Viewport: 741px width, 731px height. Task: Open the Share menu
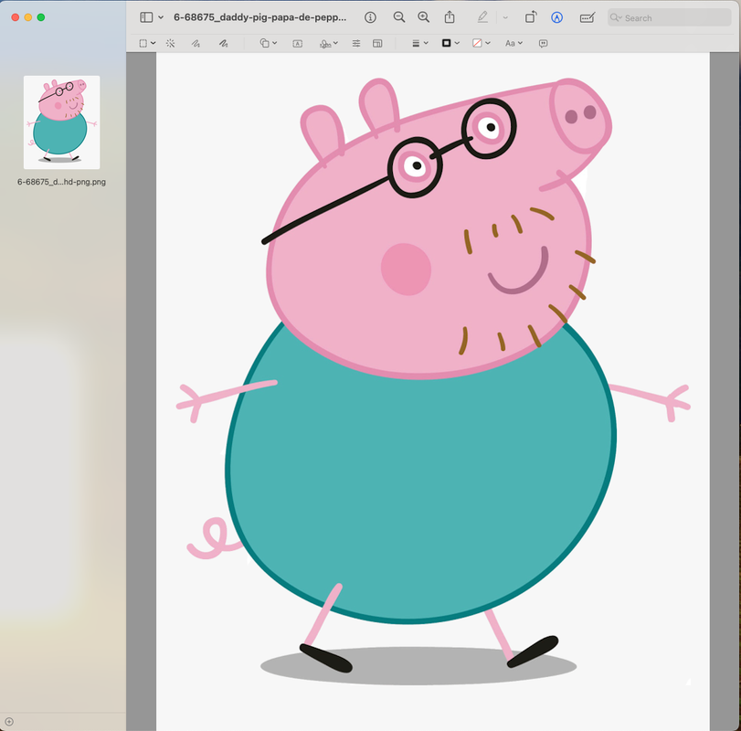pos(450,17)
